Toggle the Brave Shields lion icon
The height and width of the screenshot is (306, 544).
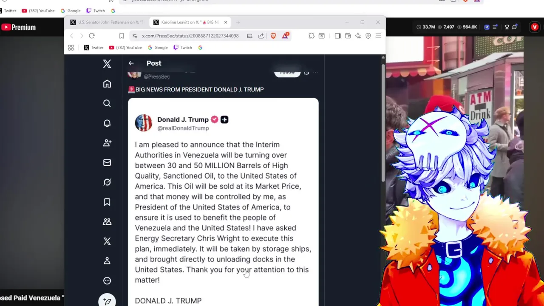(x=273, y=36)
